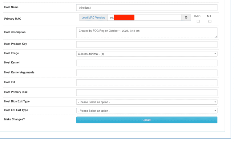The width and height of the screenshot is (234, 146).
Task: Open the Host EFI Exit Type dropdown
Action: coord(147,111)
